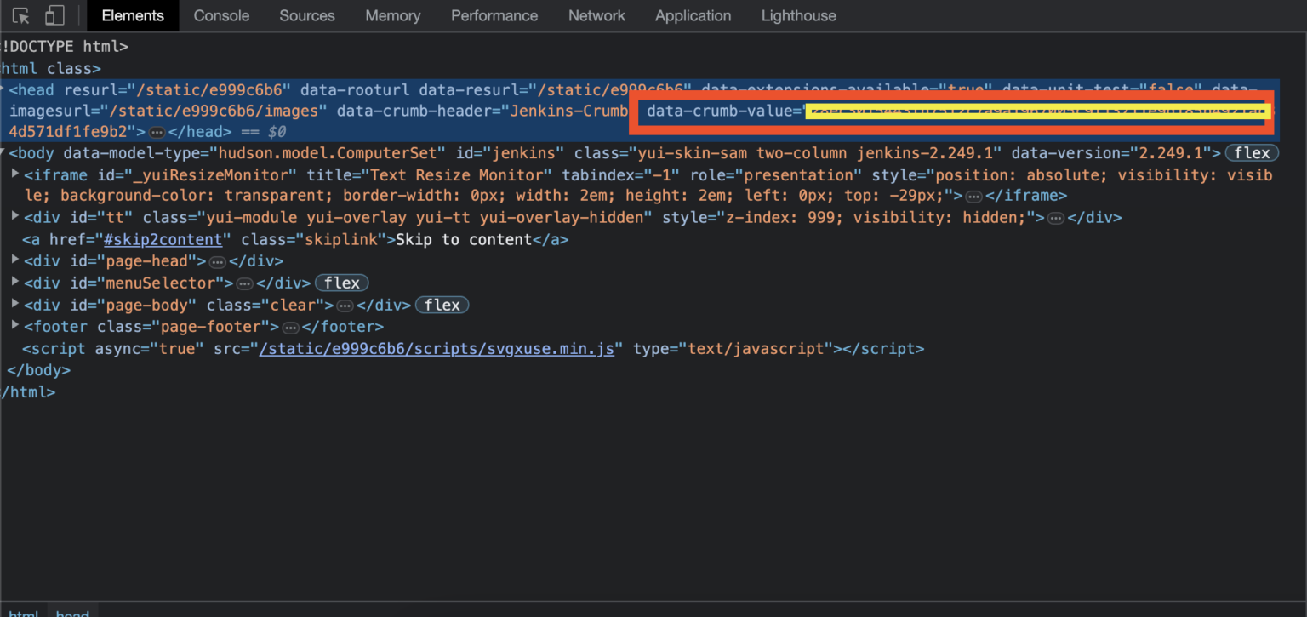Toggle flex badge next to menuSelector div
The image size is (1307, 617).
coord(341,283)
